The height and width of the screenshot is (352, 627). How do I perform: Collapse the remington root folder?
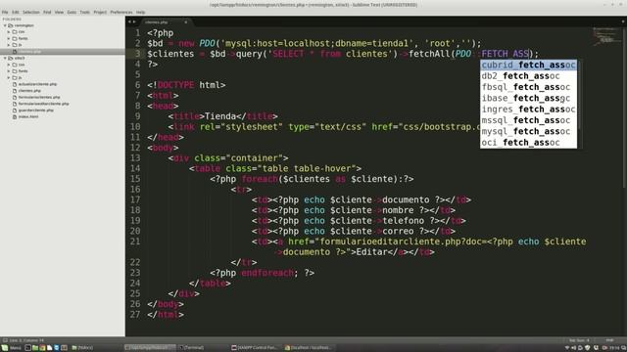pos(5,25)
